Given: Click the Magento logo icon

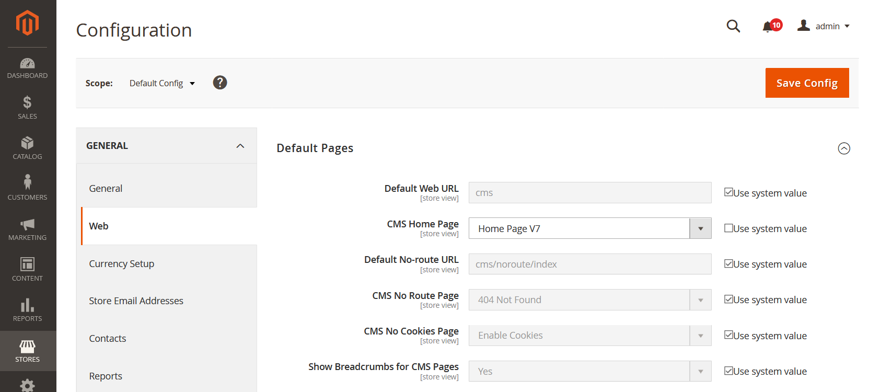Looking at the screenshot, I should pos(27,23).
